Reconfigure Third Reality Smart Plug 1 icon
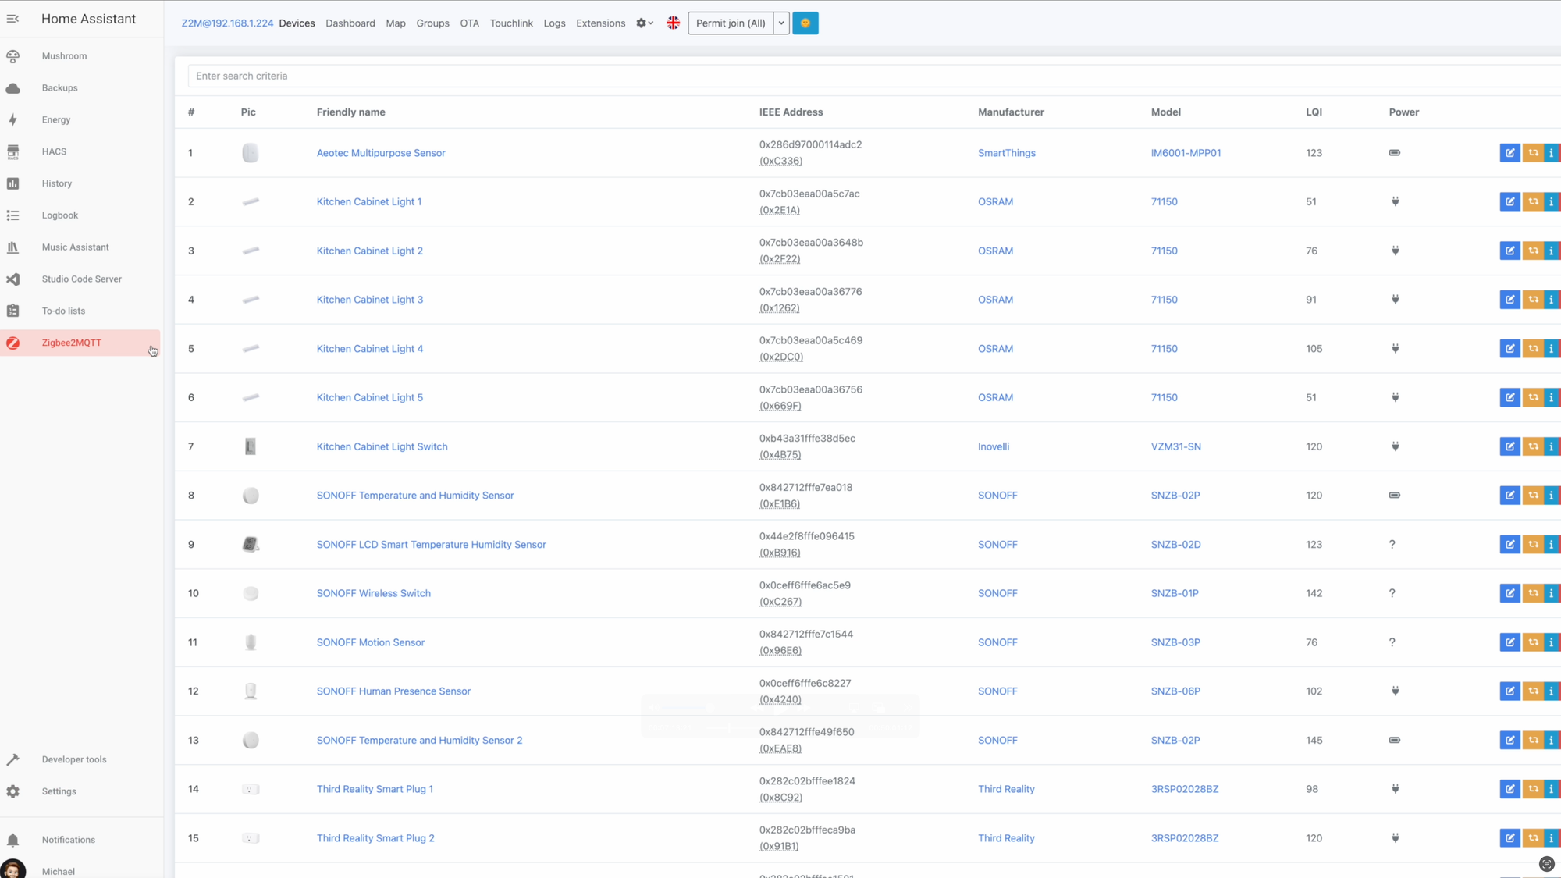The image size is (1561, 878). tap(1533, 789)
